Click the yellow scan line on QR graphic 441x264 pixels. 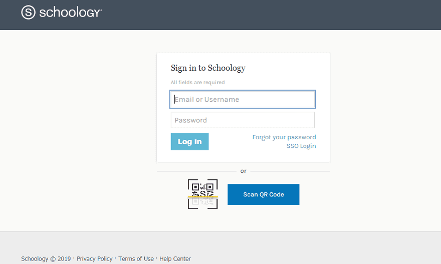[x=202, y=197]
